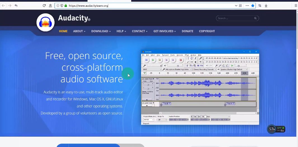The image size is (298, 147).
Task: Open the MME audio host dropdown
Action: [x=152, y=69]
